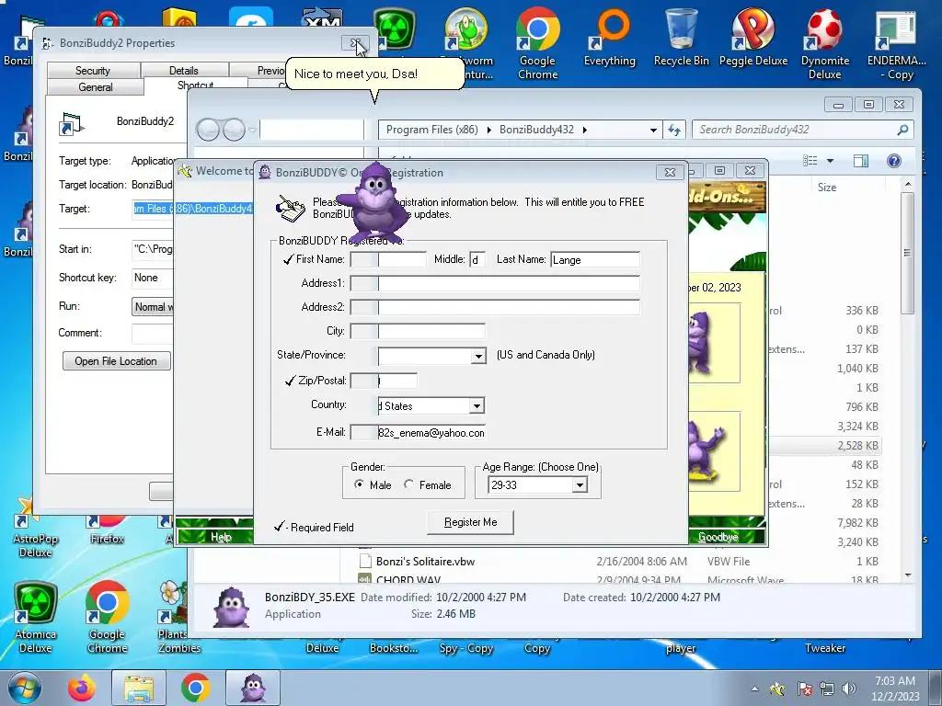
Task: Click the Goodbye button
Action: click(x=718, y=537)
